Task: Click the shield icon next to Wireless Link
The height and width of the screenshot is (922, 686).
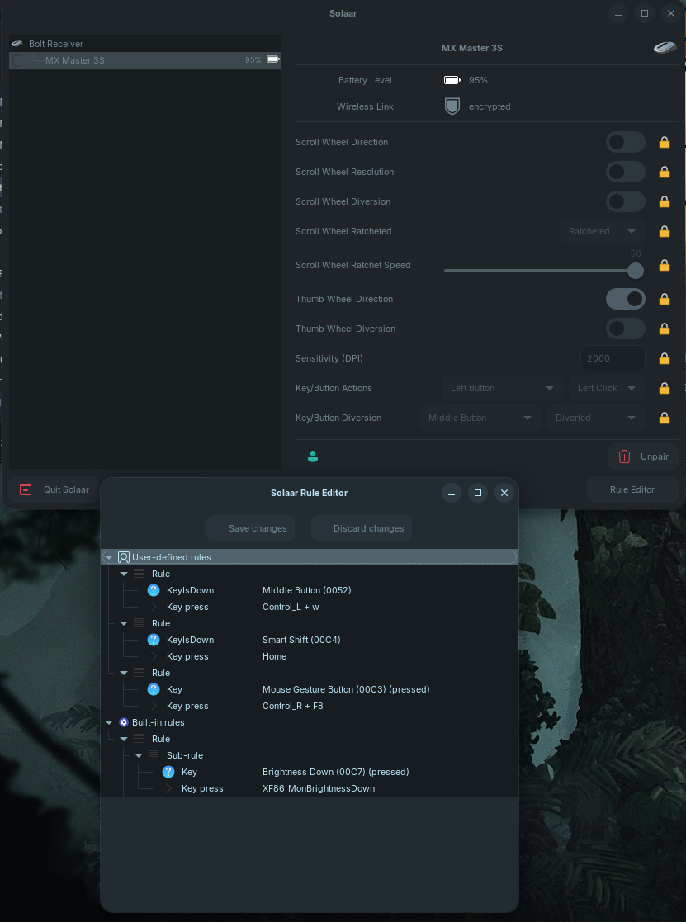Action: pyautogui.click(x=452, y=106)
